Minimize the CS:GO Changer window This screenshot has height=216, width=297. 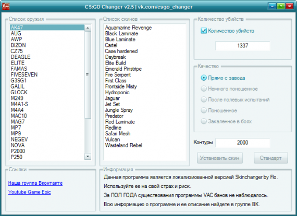tap(272, 6)
